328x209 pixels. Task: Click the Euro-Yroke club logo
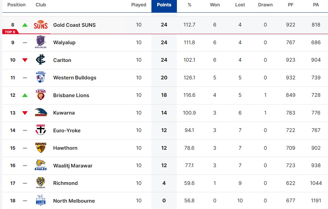coord(41,130)
